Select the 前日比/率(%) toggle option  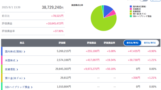(132, 43)
